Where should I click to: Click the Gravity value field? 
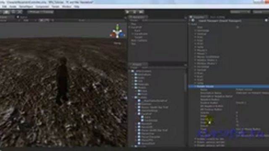pos(252,113)
